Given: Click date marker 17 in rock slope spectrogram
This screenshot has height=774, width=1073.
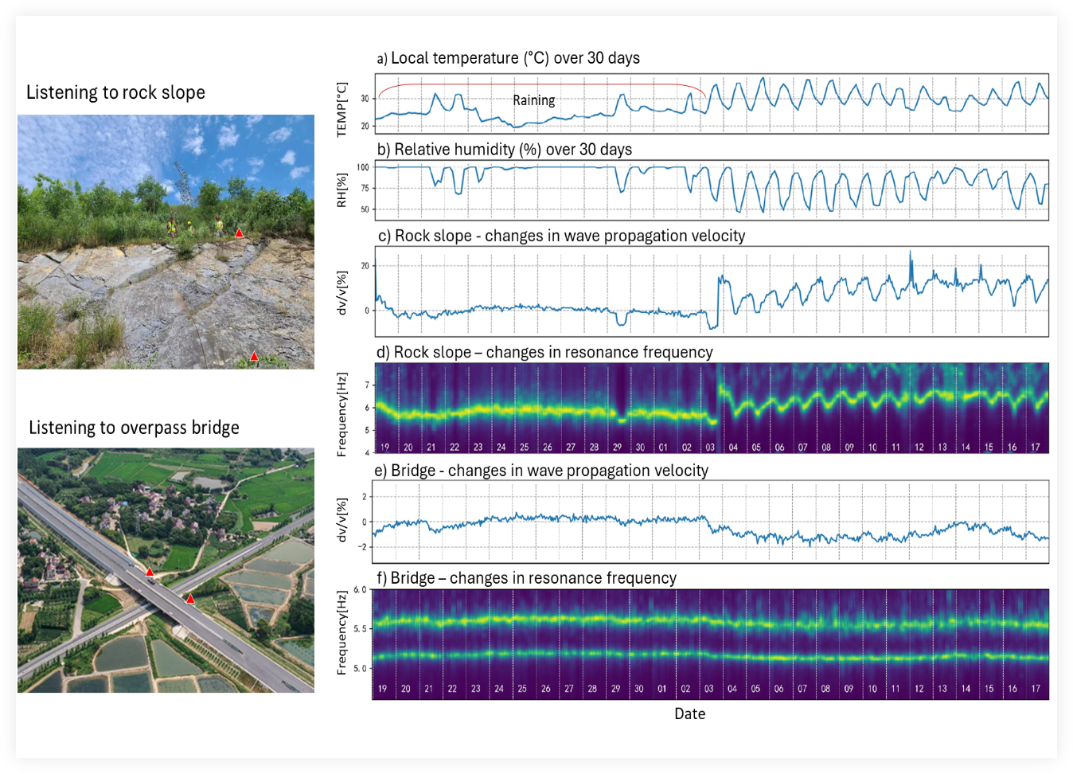Looking at the screenshot, I should (x=1036, y=448).
